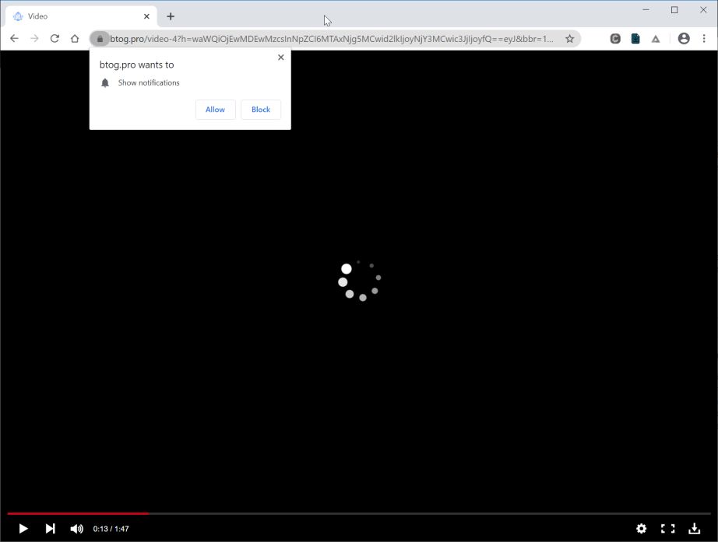This screenshot has height=542, width=718.
Task: Play the video
Action: 23,529
